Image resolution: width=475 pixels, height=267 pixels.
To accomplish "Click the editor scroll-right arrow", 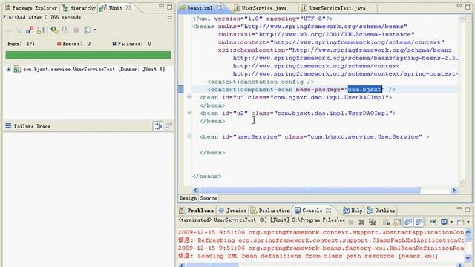I will click(x=453, y=190).
